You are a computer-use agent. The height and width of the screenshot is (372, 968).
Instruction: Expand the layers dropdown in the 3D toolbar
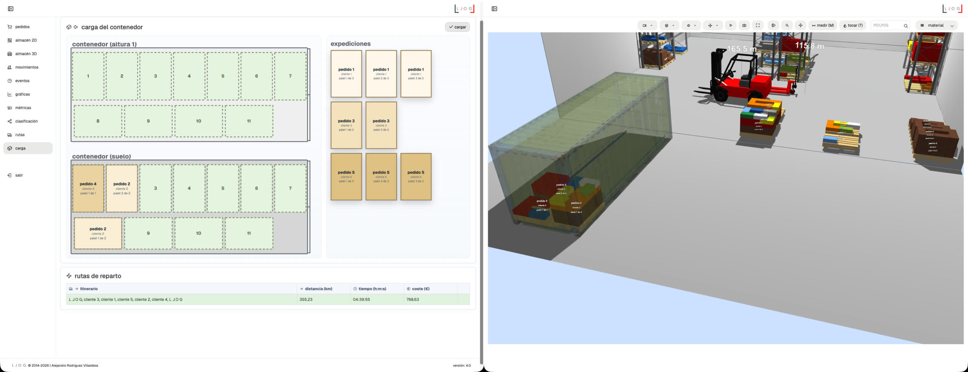pos(669,26)
